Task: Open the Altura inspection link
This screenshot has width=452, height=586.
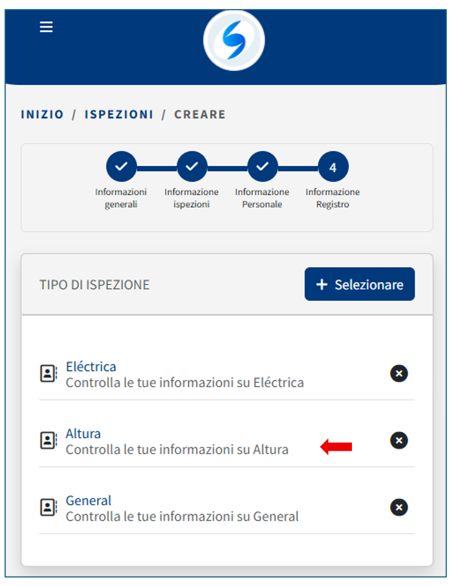Action: pyautogui.click(x=83, y=433)
